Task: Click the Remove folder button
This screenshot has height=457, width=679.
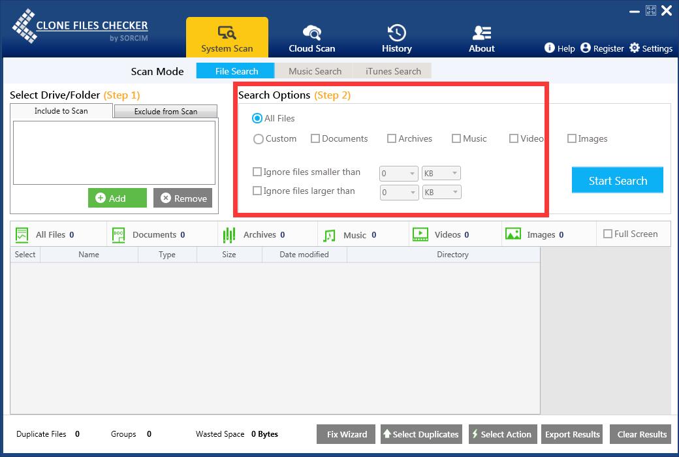Action: [x=183, y=198]
